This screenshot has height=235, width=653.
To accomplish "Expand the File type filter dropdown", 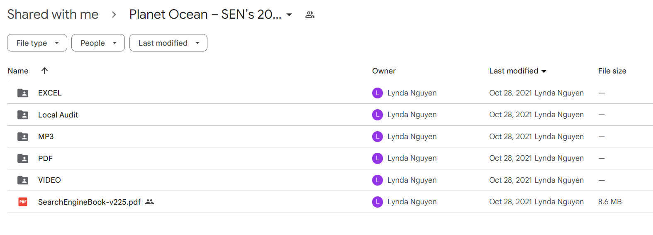I will click(37, 43).
